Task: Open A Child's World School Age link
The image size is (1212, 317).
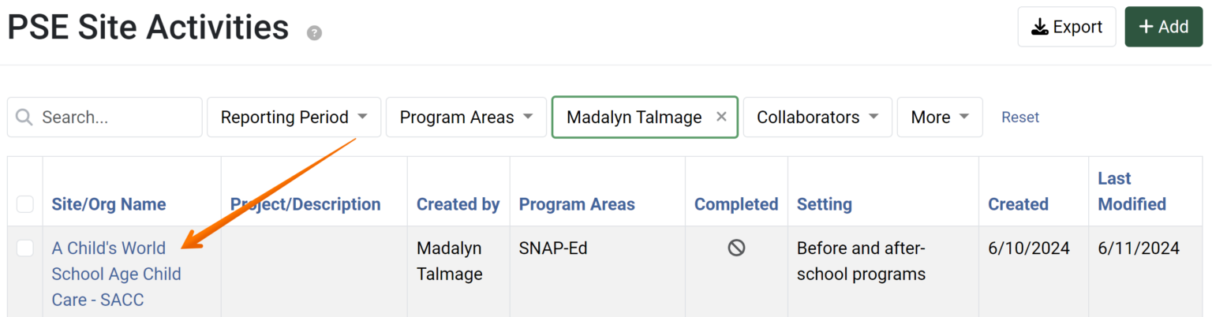Action: click(116, 274)
